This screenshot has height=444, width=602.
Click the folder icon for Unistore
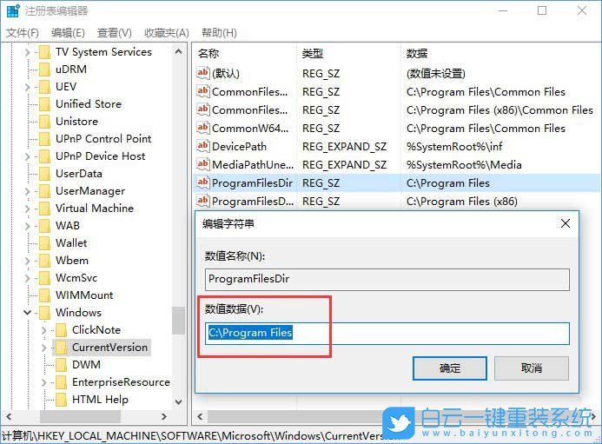point(45,122)
